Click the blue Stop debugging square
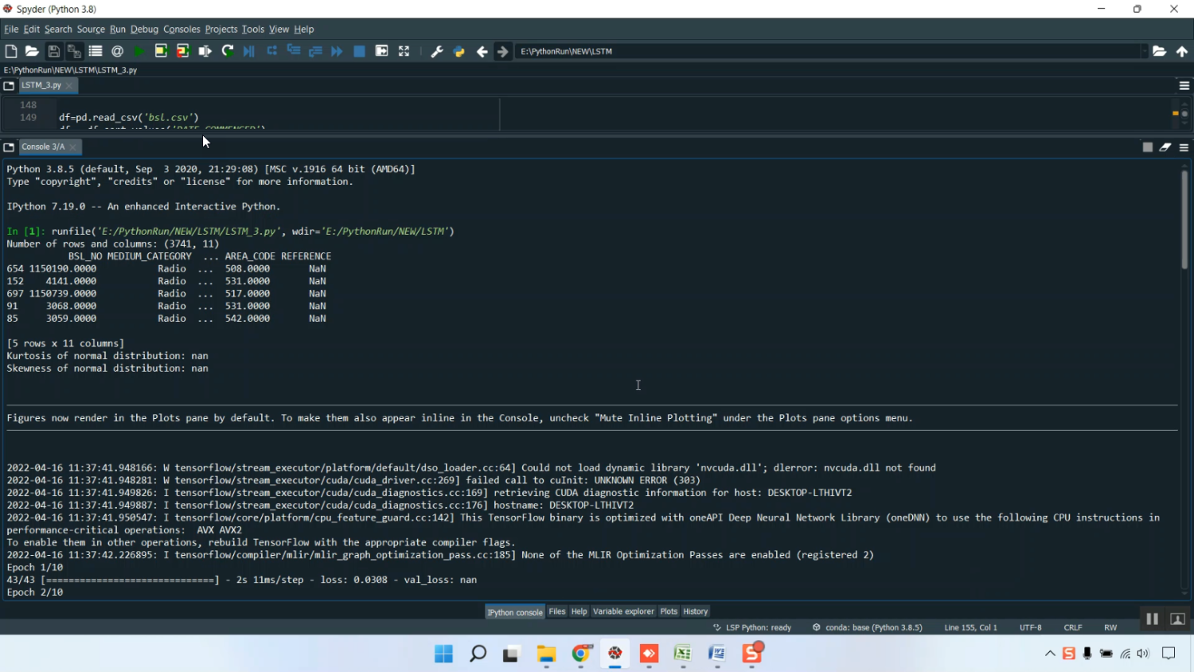The width and height of the screenshot is (1194, 672). pos(359,51)
